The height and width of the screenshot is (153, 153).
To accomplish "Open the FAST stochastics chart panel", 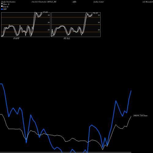I will [26, 24].
